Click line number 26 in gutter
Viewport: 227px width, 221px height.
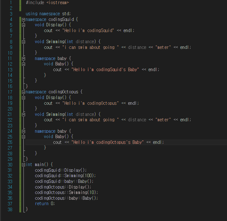[x=10, y=142]
